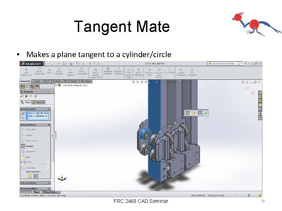Screen dimensions: 282x211
Task: Open the Help dropdown arrow in the title bar
Action: [249, 63]
